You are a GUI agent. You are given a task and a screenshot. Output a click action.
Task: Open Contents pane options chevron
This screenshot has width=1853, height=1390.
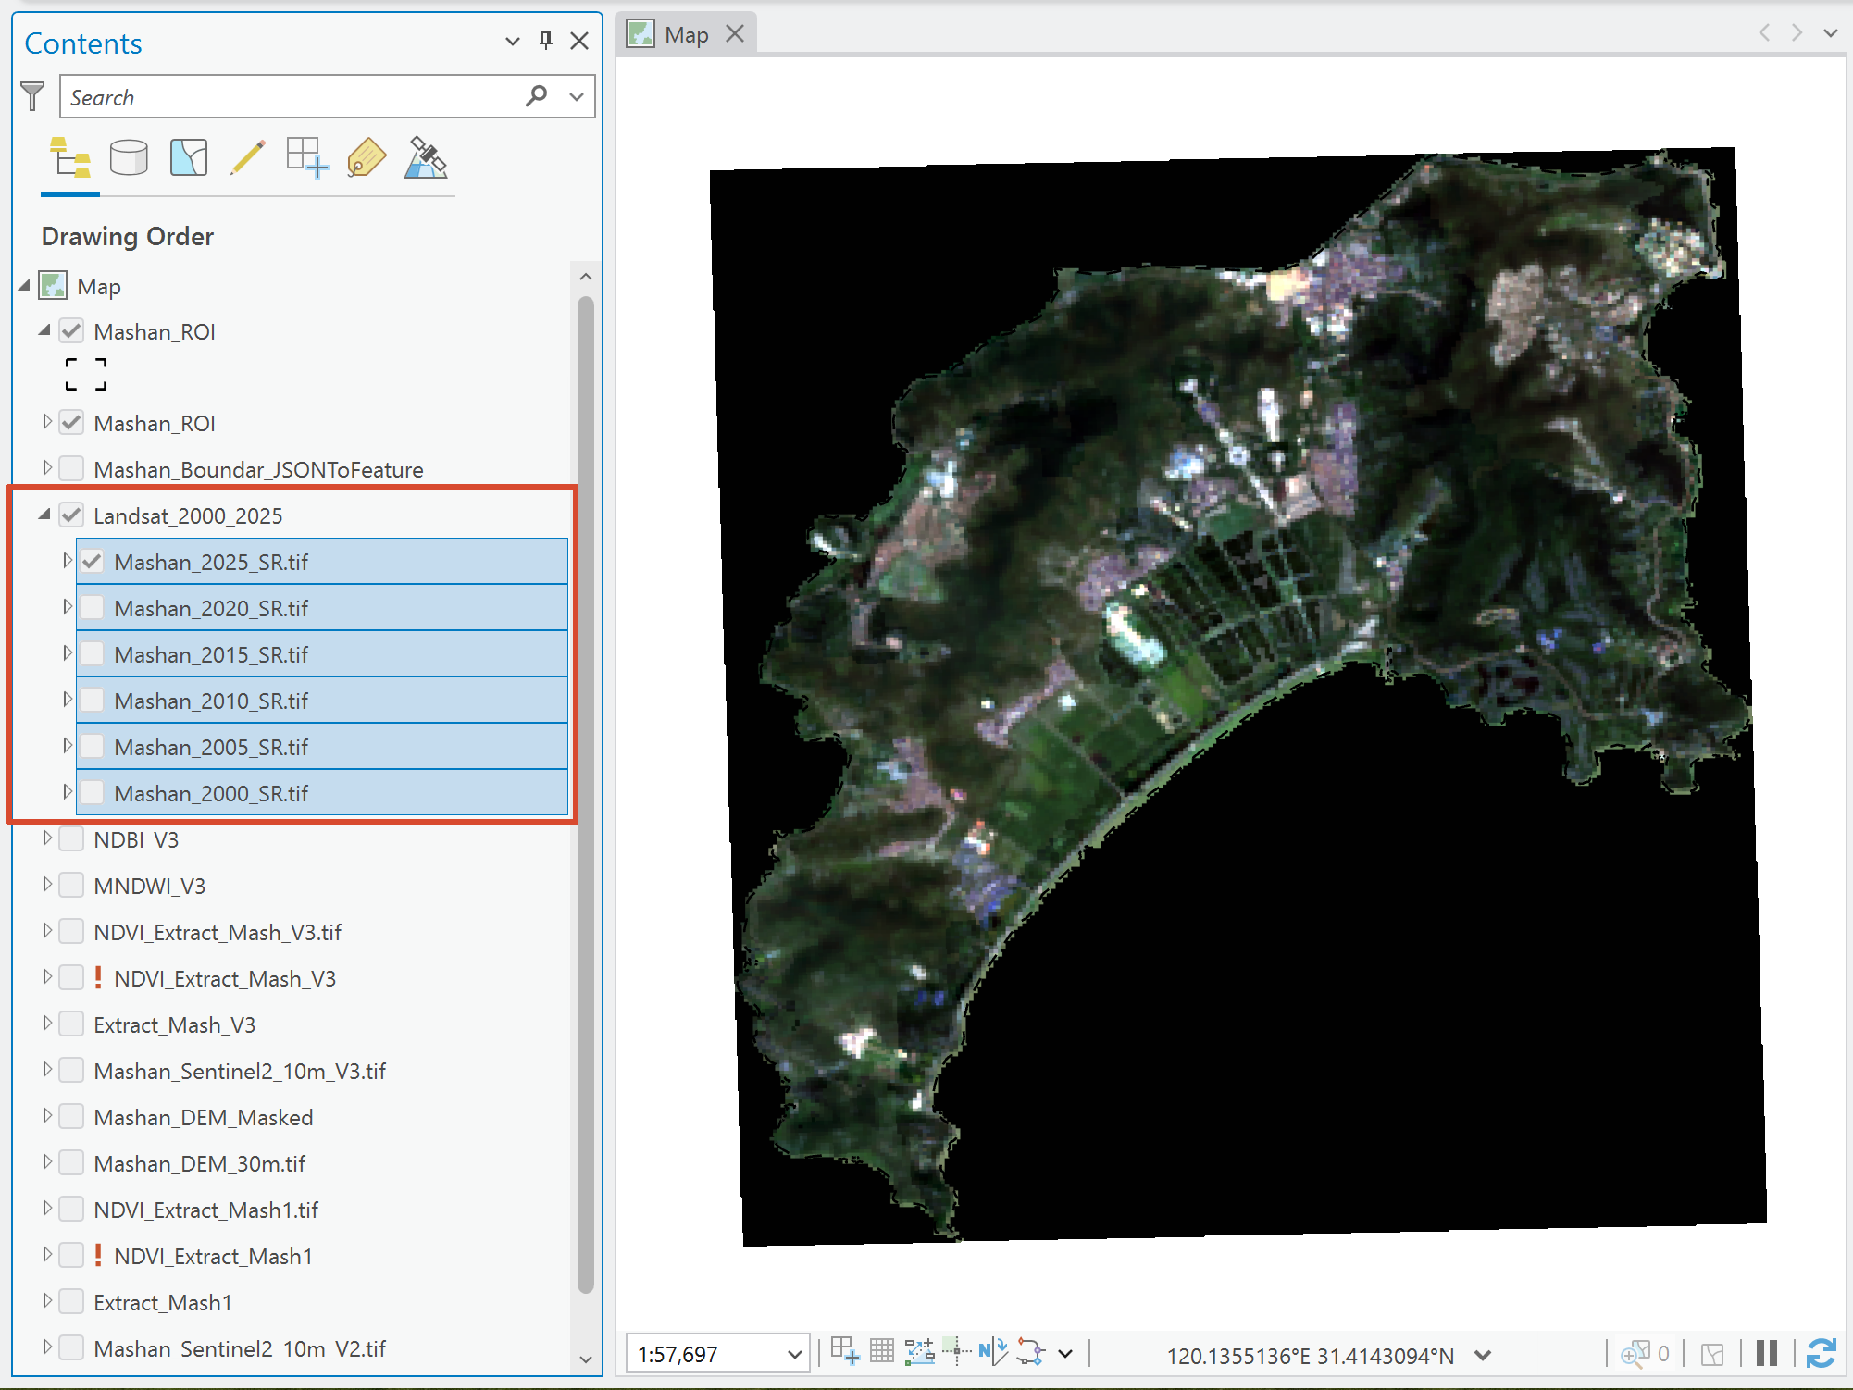click(513, 42)
